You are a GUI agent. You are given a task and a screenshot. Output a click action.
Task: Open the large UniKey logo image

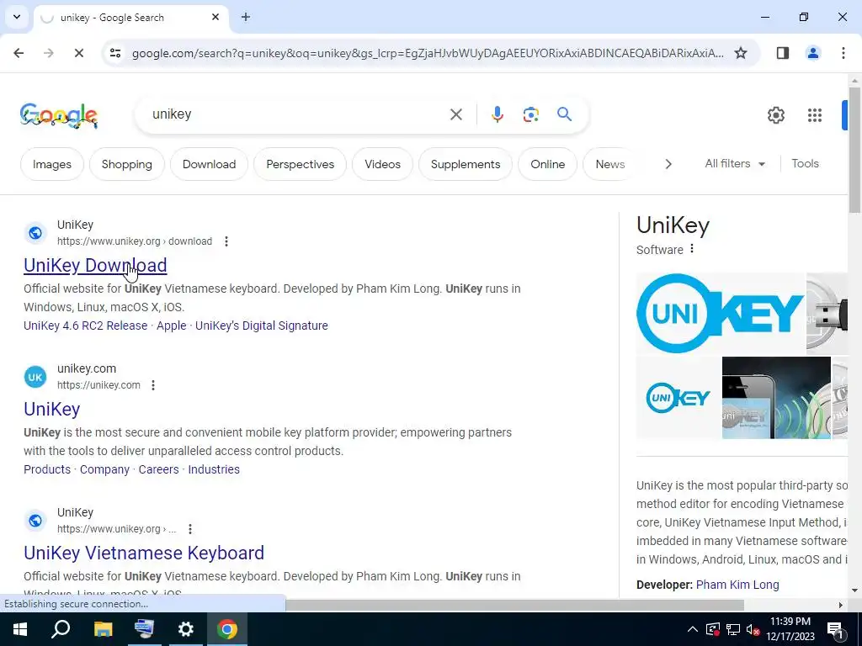click(721, 313)
